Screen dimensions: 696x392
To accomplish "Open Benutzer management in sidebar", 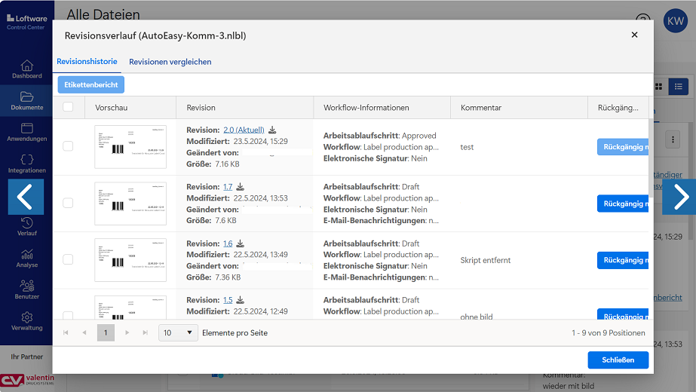I will 27,290.
